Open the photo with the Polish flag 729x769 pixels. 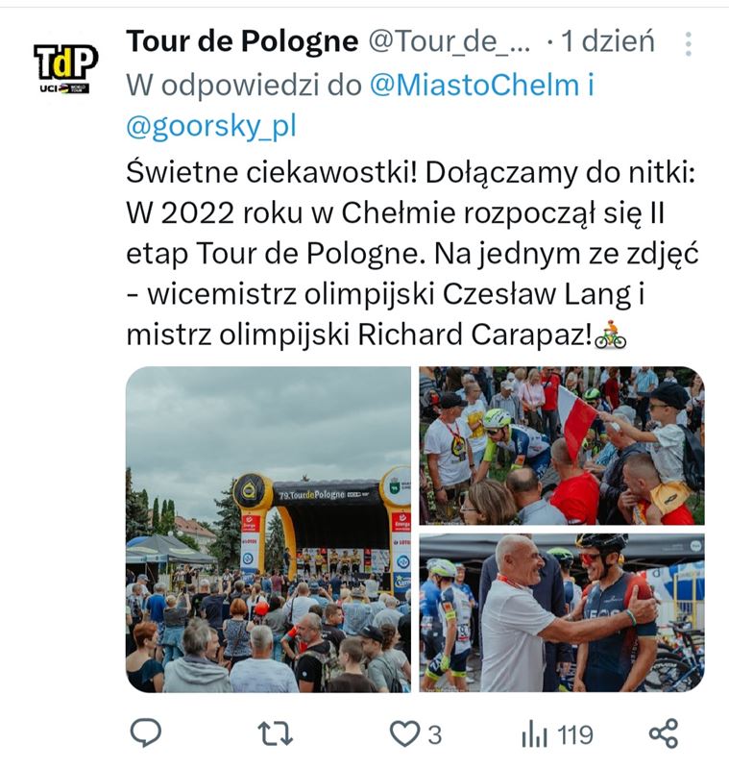[562, 445]
